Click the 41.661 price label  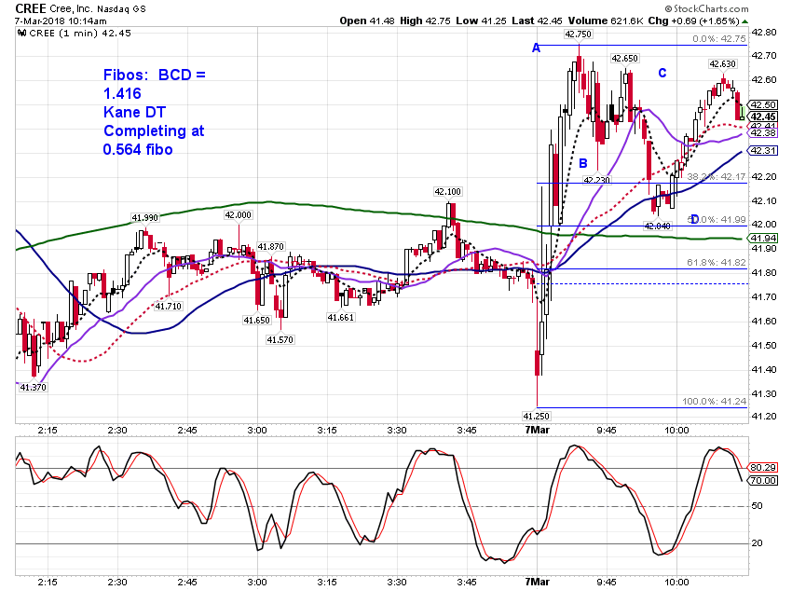(x=340, y=318)
